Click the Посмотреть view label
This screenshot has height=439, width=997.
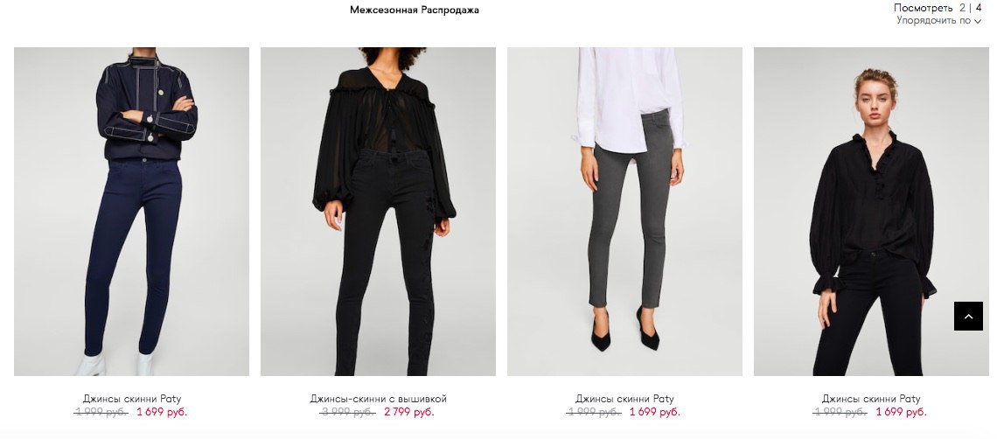(924, 8)
